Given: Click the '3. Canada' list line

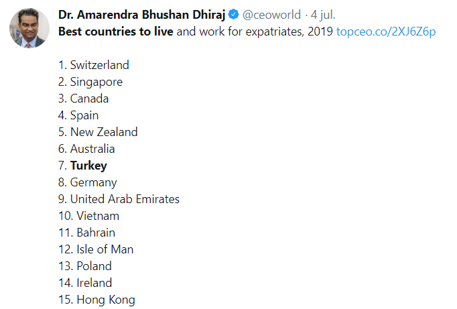Looking at the screenshot, I should pyautogui.click(x=83, y=99).
